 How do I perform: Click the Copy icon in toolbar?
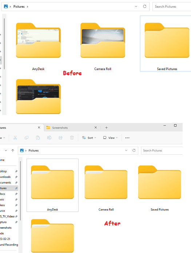click(x=27, y=138)
